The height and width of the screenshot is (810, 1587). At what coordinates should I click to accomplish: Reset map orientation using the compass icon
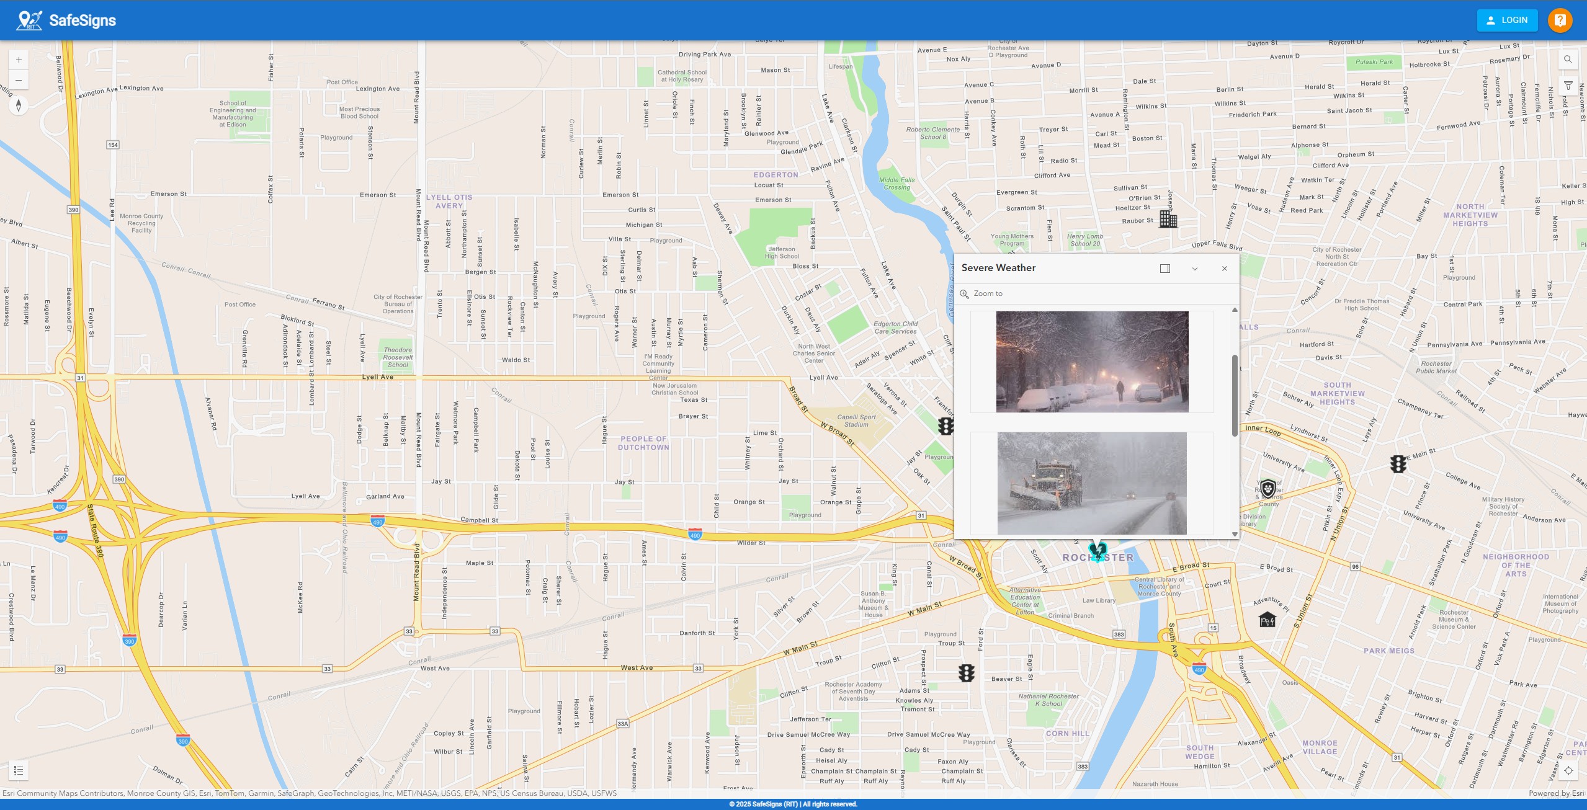tap(19, 104)
